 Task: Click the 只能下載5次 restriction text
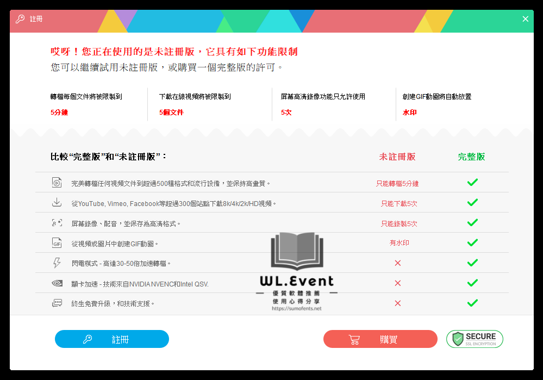(x=399, y=203)
